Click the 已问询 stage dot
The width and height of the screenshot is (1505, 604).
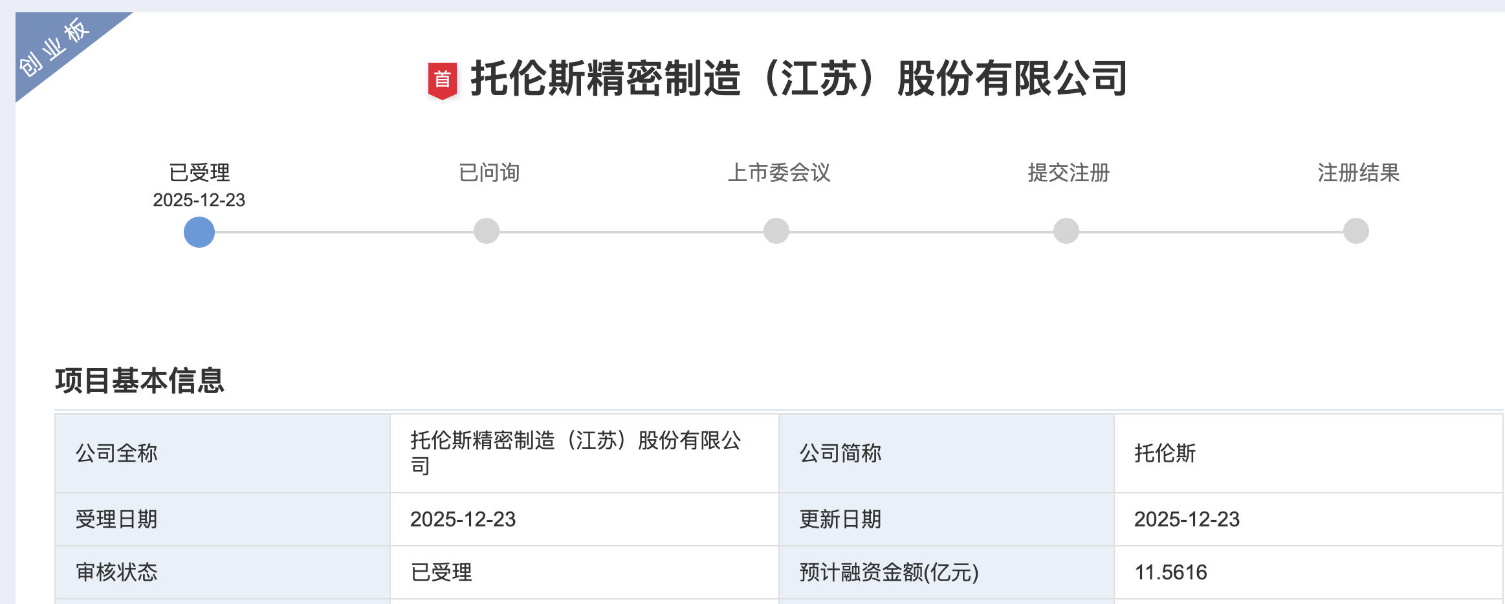pos(487,231)
